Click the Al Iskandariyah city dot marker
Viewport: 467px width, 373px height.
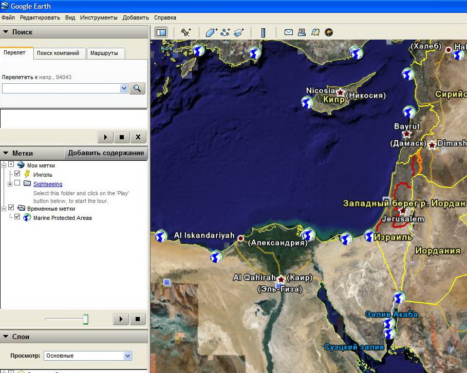(x=240, y=238)
